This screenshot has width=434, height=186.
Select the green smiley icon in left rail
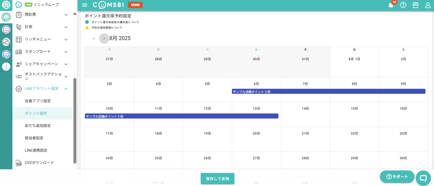[6, 17]
